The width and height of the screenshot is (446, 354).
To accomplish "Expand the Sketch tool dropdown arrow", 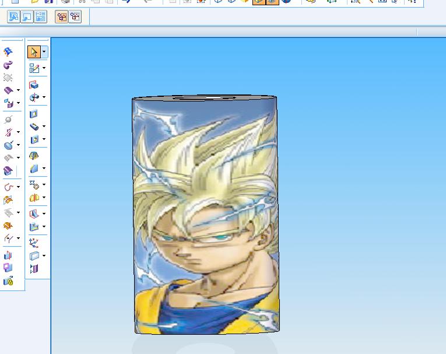I will tap(44, 68).
